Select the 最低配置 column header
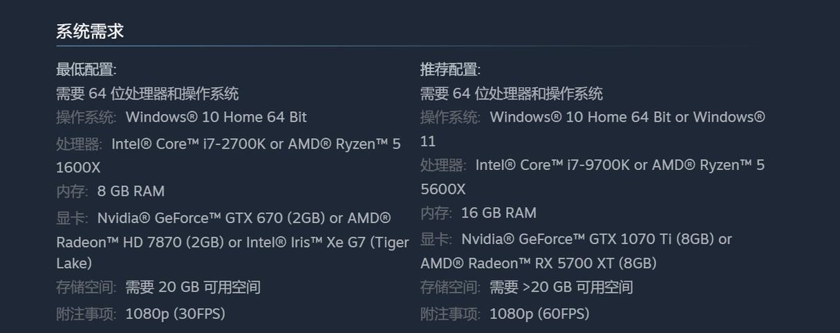Viewport: 840px width, 333px height. coord(86,70)
